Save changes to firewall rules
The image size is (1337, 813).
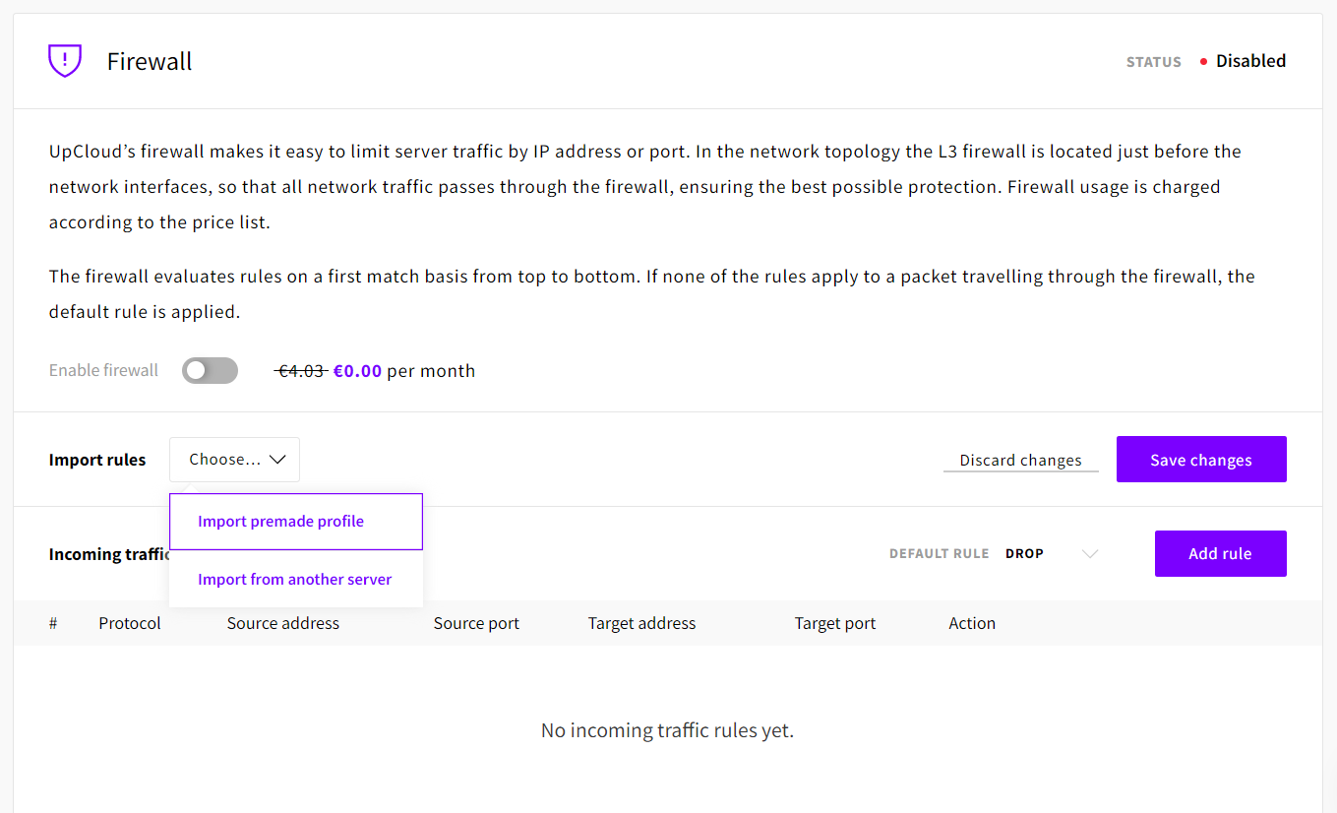point(1201,460)
